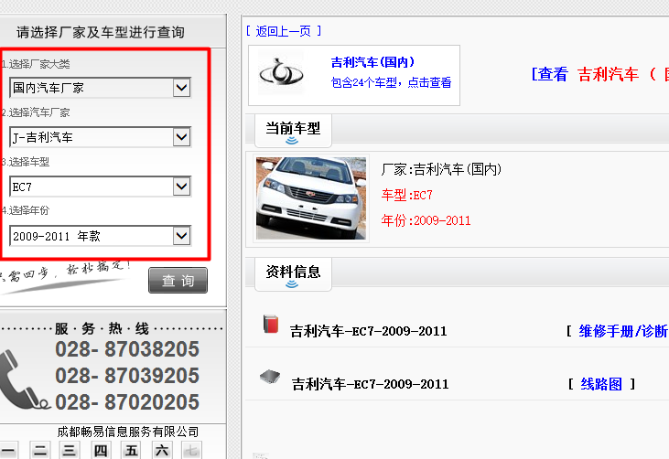Image resolution: width=669 pixels, height=459 pixels.
Task: Click the Geely logo image
Action: 281,73
